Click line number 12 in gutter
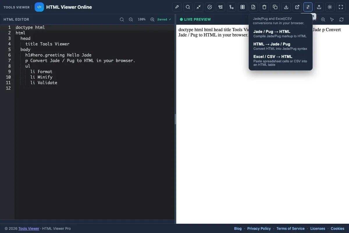The width and height of the screenshot is (349, 233). [x=8, y=88]
